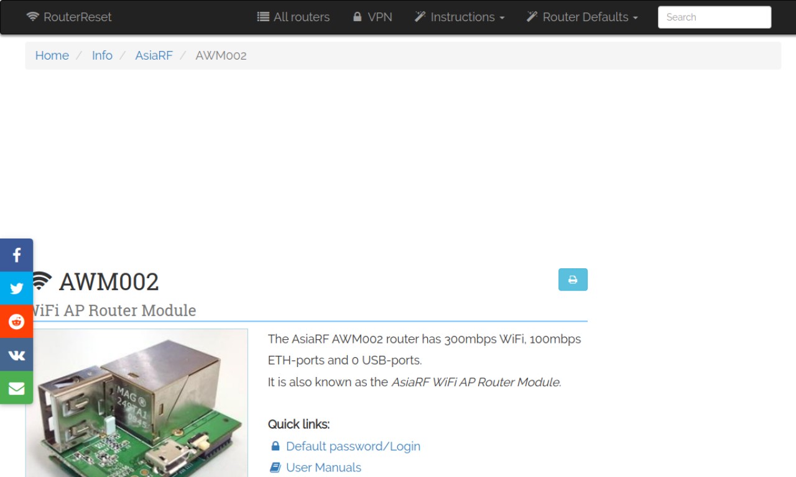Screen dimensions: 796x477
Task: Open the All routers list
Action: point(294,17)
